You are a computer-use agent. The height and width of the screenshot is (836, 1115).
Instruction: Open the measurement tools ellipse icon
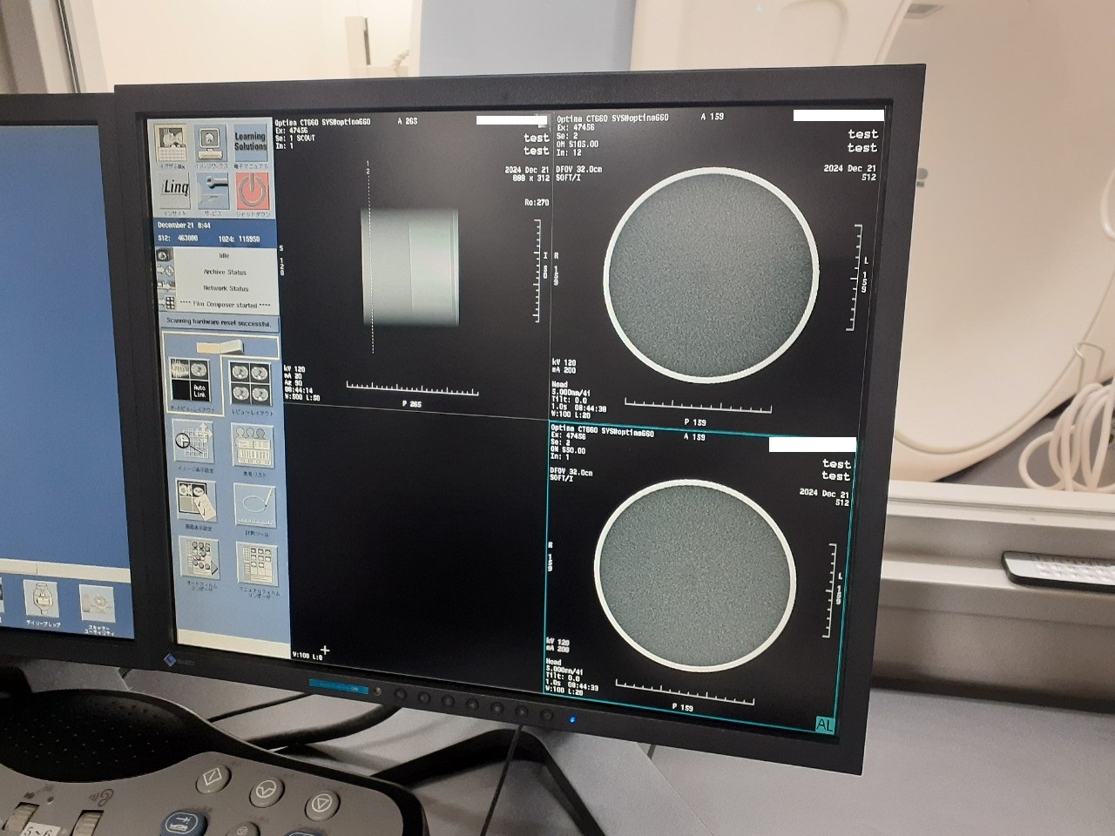pyautogui.click(x=254, y=505)
